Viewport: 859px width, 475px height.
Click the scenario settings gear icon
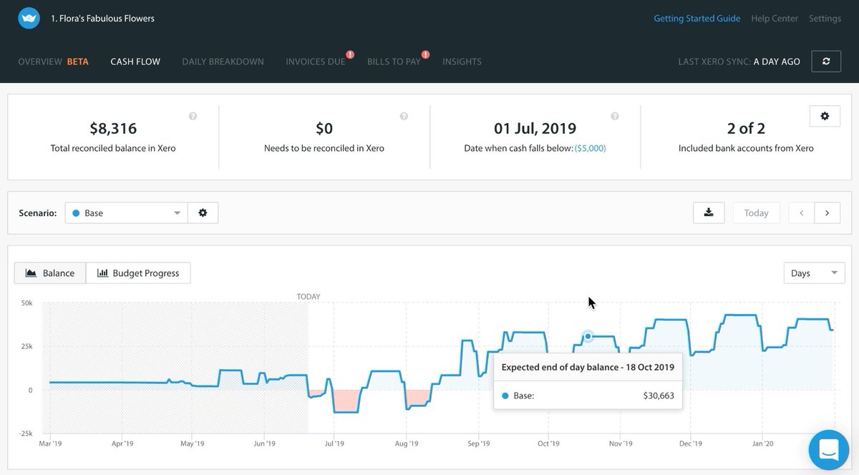click(x=203, y=212)
